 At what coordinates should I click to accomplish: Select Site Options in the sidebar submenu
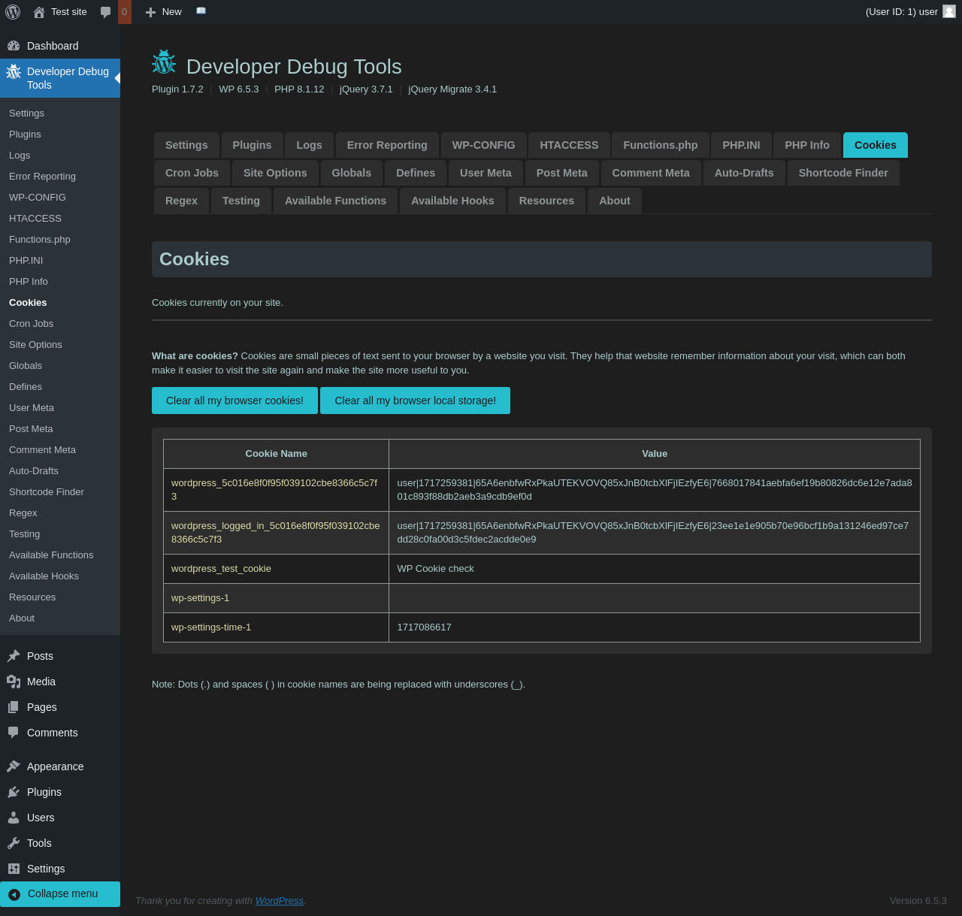[x=35, y=344]
